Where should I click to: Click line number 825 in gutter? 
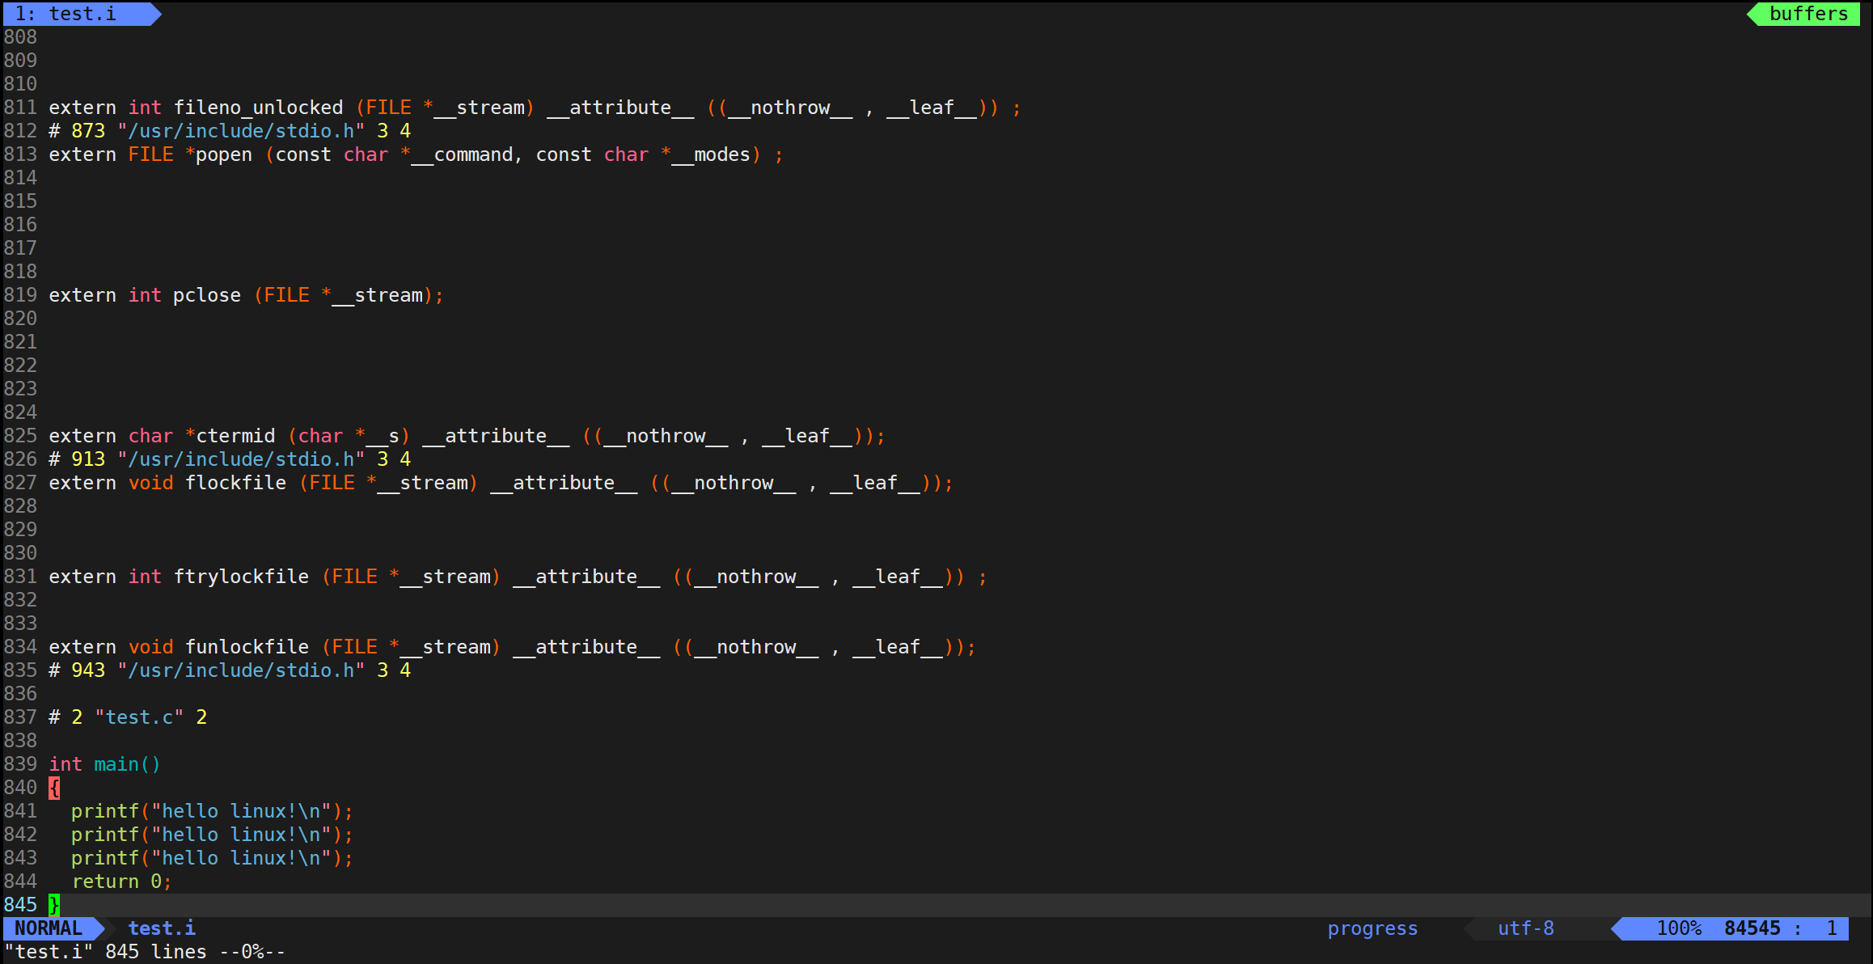click(20, 436)
